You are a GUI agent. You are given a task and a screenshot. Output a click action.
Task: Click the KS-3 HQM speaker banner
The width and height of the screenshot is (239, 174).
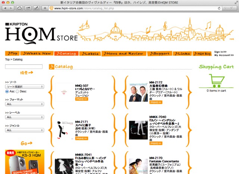click(x=25, y=162)
